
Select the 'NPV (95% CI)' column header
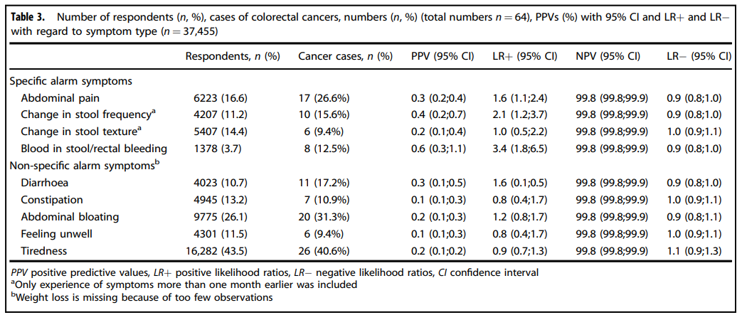click(x=607, y=55)
